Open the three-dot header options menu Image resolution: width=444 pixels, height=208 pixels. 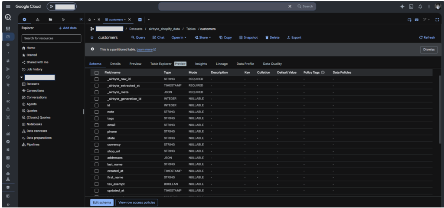click(429, 7)
